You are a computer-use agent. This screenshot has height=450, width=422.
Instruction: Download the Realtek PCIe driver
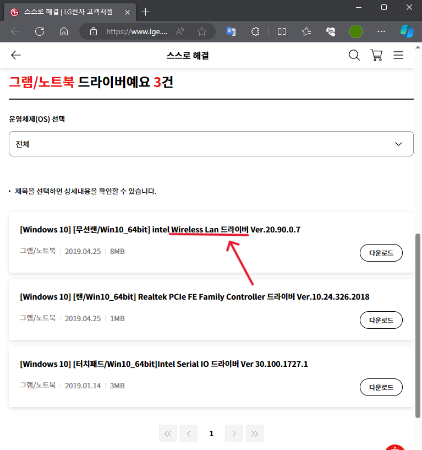(x=381, y=320)
